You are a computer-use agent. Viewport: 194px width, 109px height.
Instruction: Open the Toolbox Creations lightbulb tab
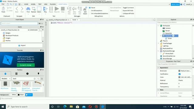(x=38, y=74)
